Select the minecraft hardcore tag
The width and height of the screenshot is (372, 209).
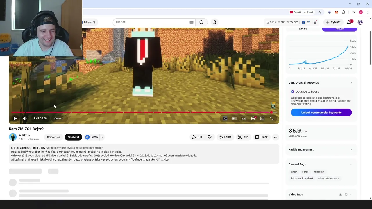coord(328,179)
